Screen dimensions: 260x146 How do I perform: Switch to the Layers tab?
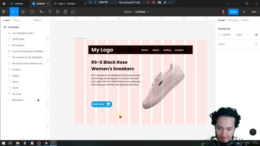pyautogui.click(x=6, y=20)
